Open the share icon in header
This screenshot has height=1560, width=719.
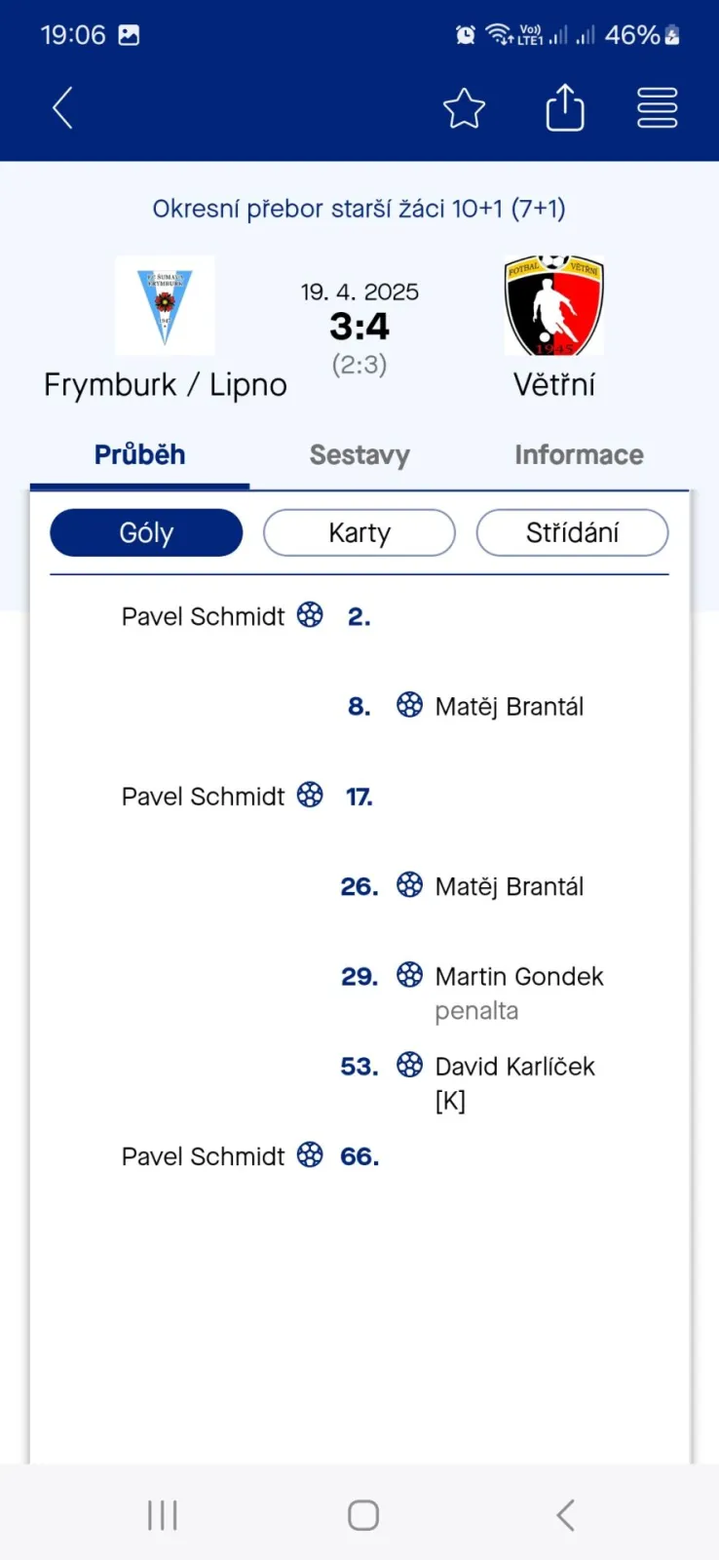pyautogui.click(x=565, y=106)
